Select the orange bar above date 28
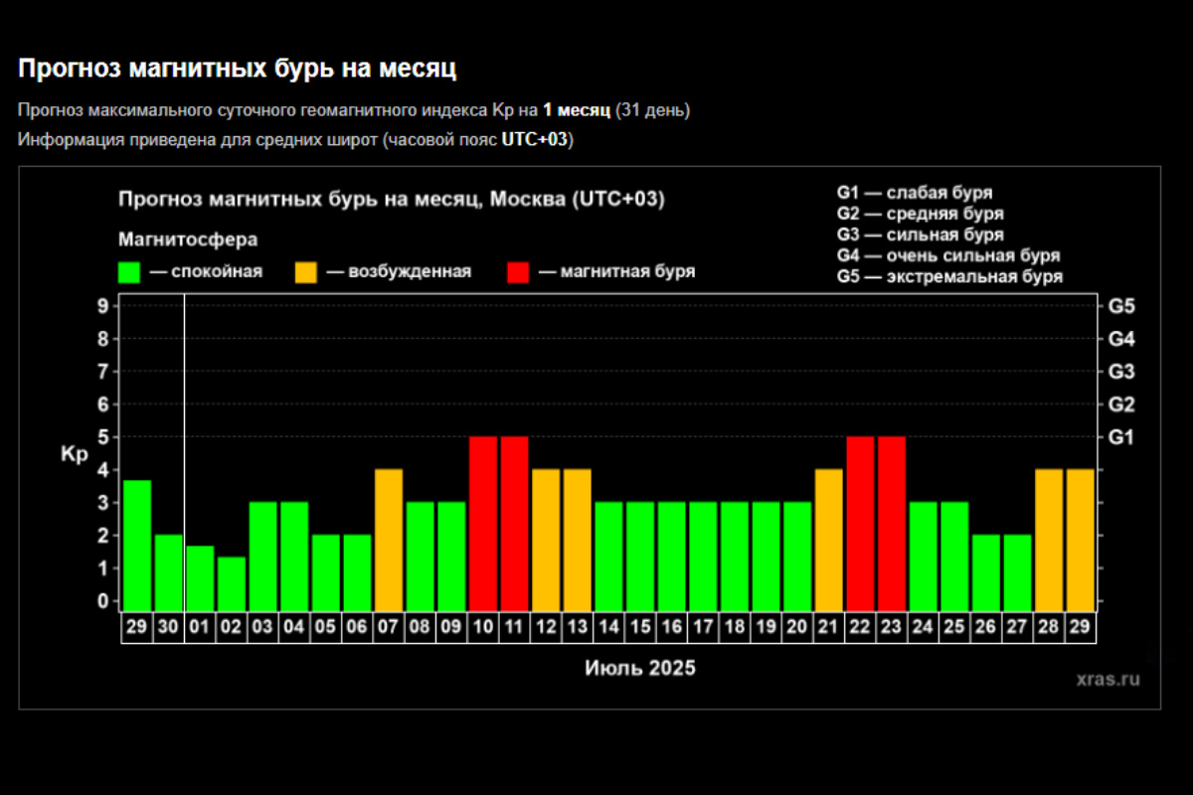This screenshot has height=795, width=1193. pos(1049,540)
